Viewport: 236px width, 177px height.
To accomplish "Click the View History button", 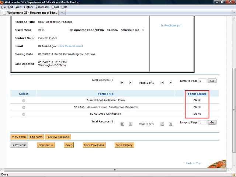I will coord(124,145).
